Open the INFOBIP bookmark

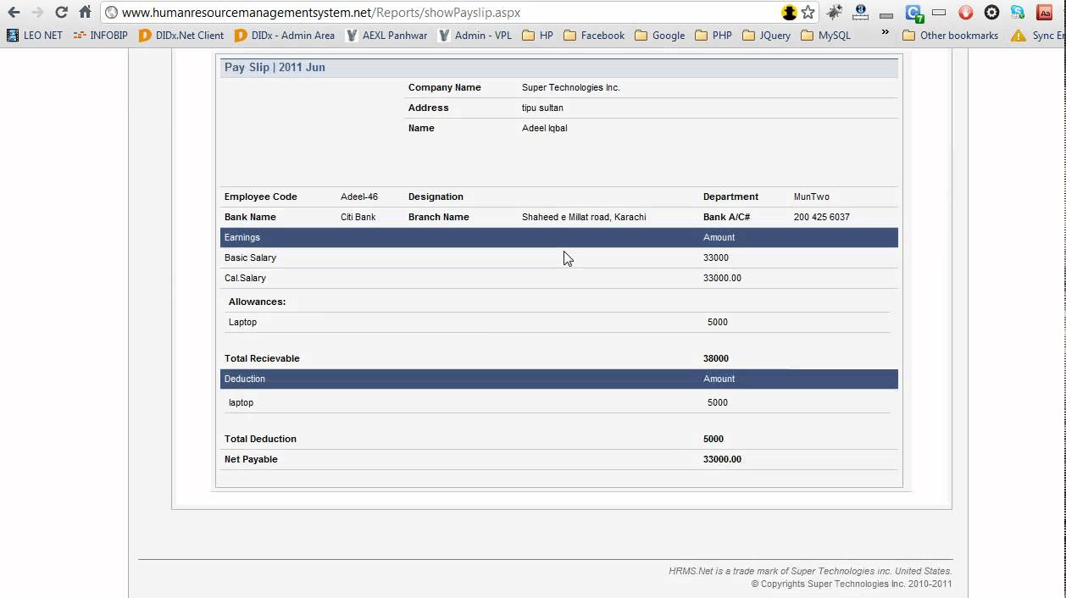click(100, 36)
